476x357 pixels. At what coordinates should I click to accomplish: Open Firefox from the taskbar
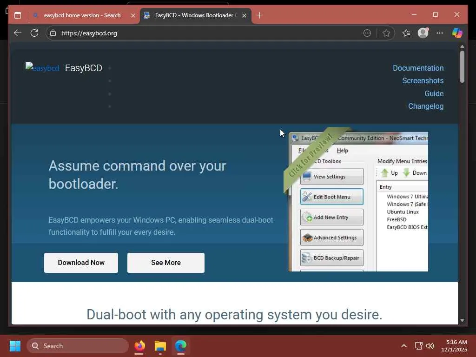coord(139,346)
